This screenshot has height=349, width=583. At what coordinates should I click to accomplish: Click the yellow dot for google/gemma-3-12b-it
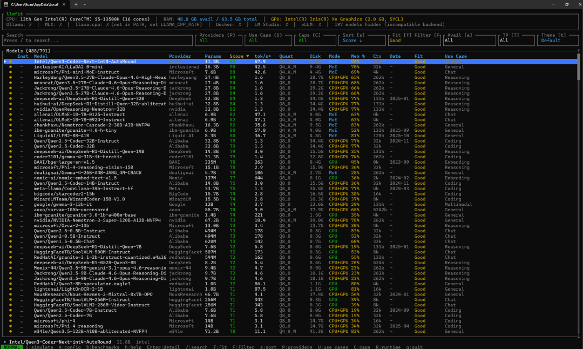pyautogui.click(x=10, y=204)
